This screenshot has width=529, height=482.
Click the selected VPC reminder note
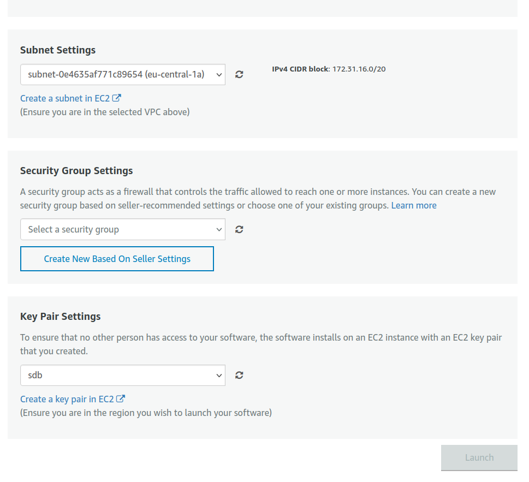[x=105, y=112]
